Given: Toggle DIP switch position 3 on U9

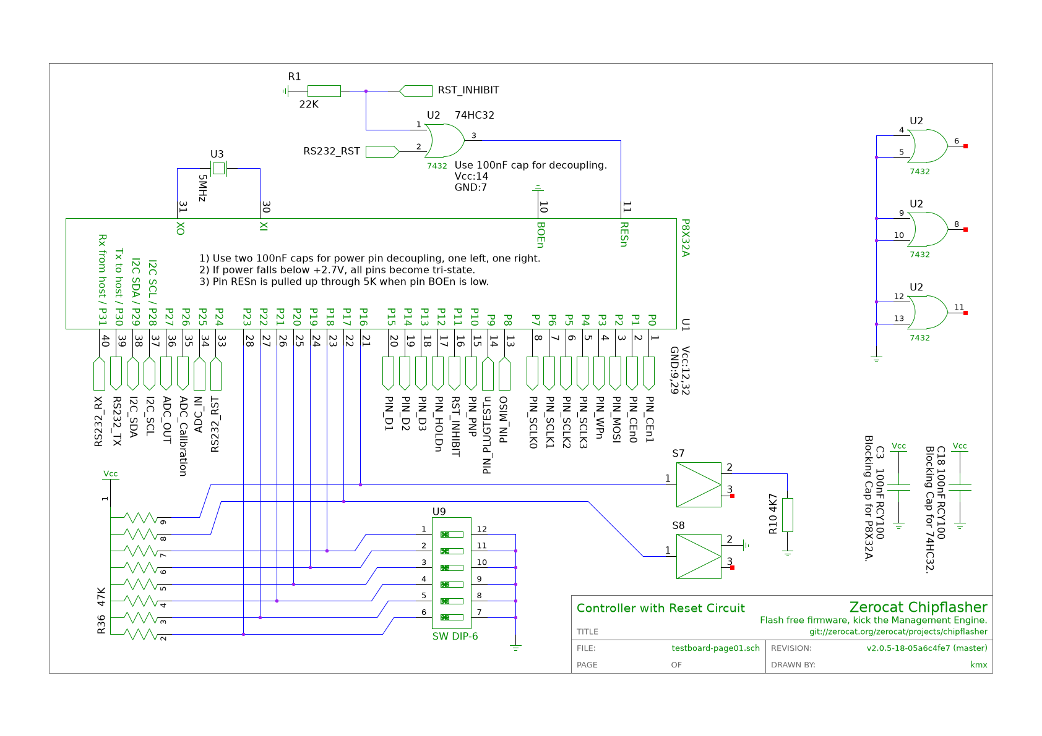Looking at the screenshot, I should tap(452, 567).
